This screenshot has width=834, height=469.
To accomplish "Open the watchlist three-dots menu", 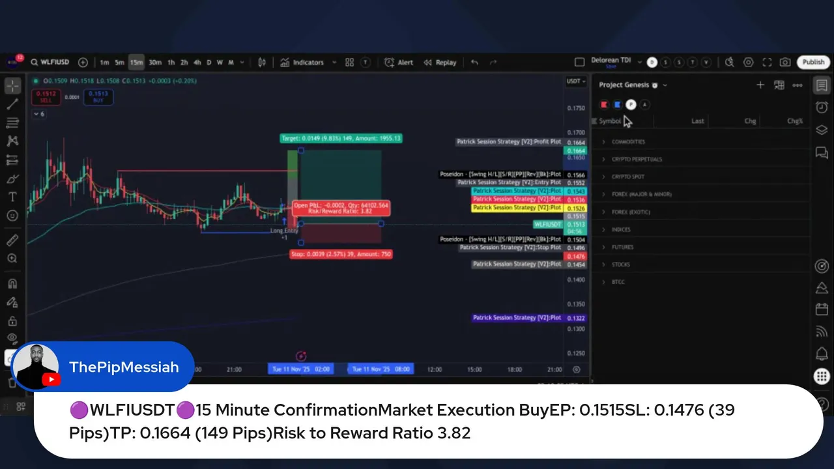I will click(x=798, y=85).
